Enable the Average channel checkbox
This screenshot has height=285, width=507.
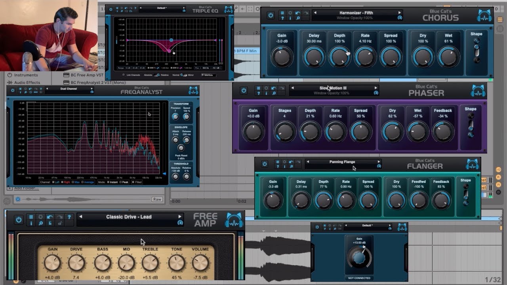point(82,182)
